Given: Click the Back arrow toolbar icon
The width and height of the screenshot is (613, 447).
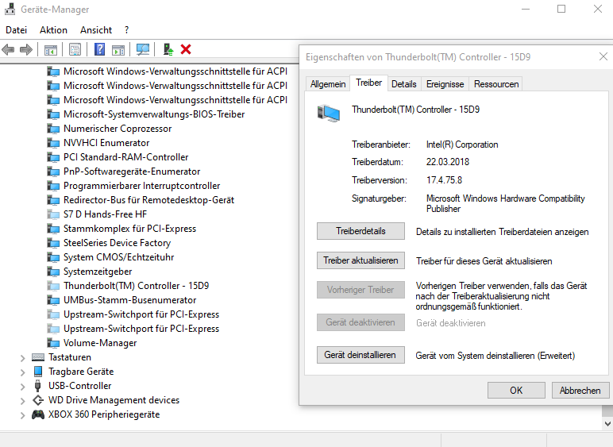Looking at the screenshot, I should tap(8, 50).
